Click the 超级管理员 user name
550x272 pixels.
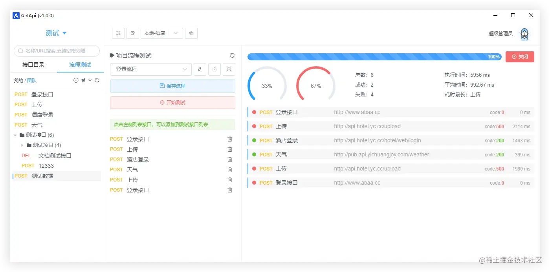500,34
